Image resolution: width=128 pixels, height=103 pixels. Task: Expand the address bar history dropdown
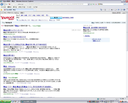tap(88, 4)
